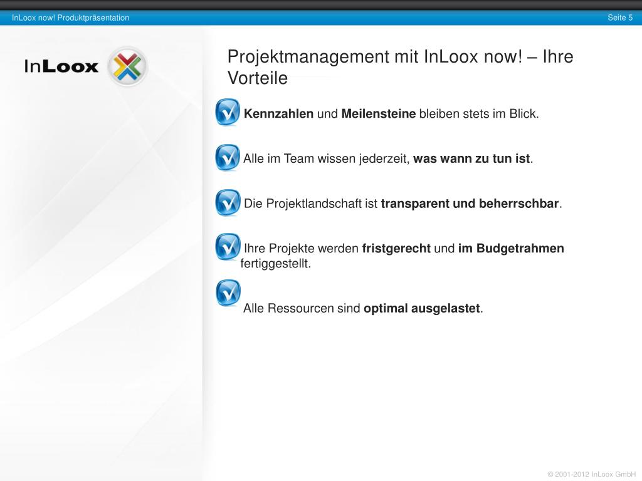Click the checkmark icon beside Die Projektlandschaft
The image size is (642, 481).
(x=228, y=202)
